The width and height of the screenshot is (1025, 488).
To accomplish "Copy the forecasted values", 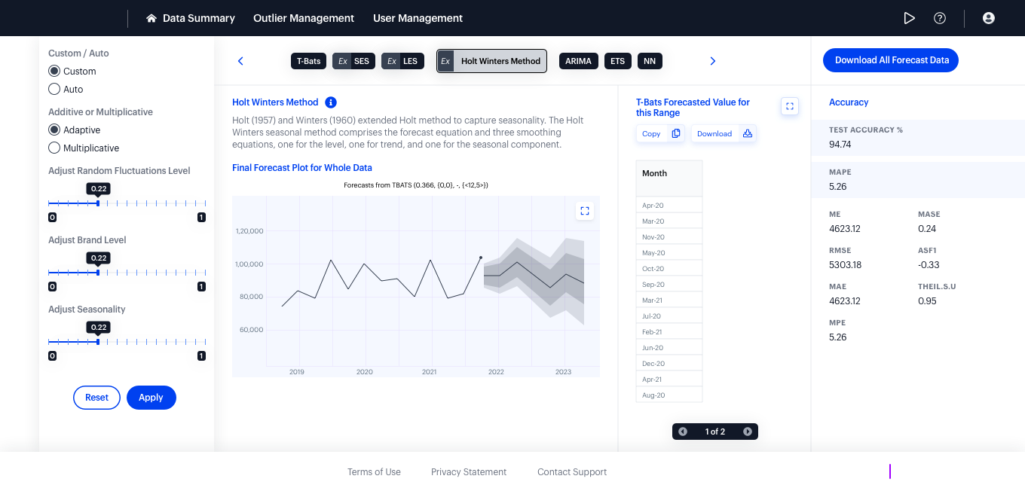I will pos(662,133).
